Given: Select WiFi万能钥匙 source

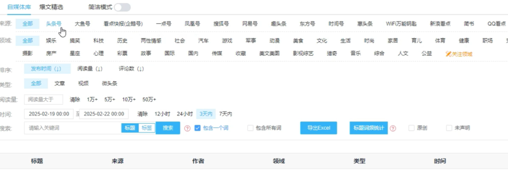Looking at the screenshot, I should [401, 24].
